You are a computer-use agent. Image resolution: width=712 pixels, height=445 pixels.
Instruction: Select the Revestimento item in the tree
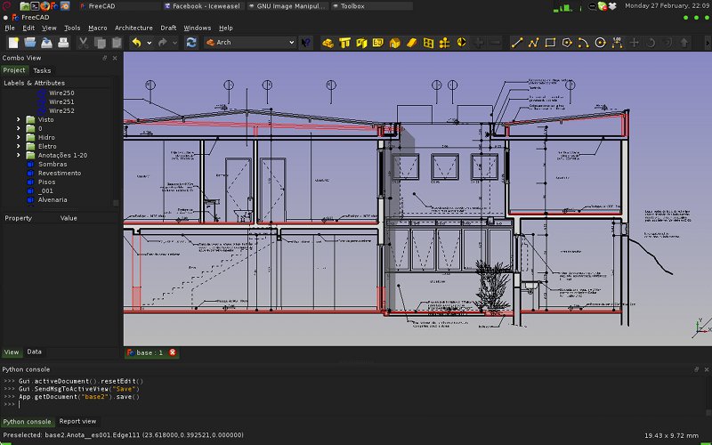[x=60, y=173]
